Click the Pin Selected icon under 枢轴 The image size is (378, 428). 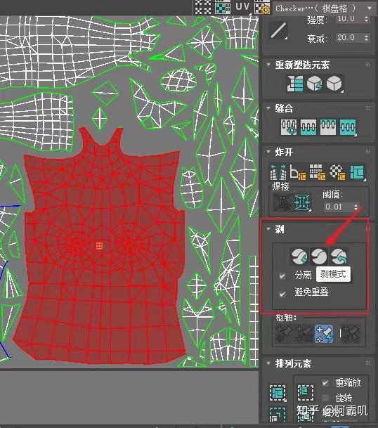(x=284, y=334)
